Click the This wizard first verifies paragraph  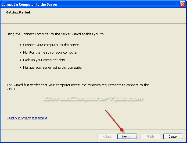78,87
